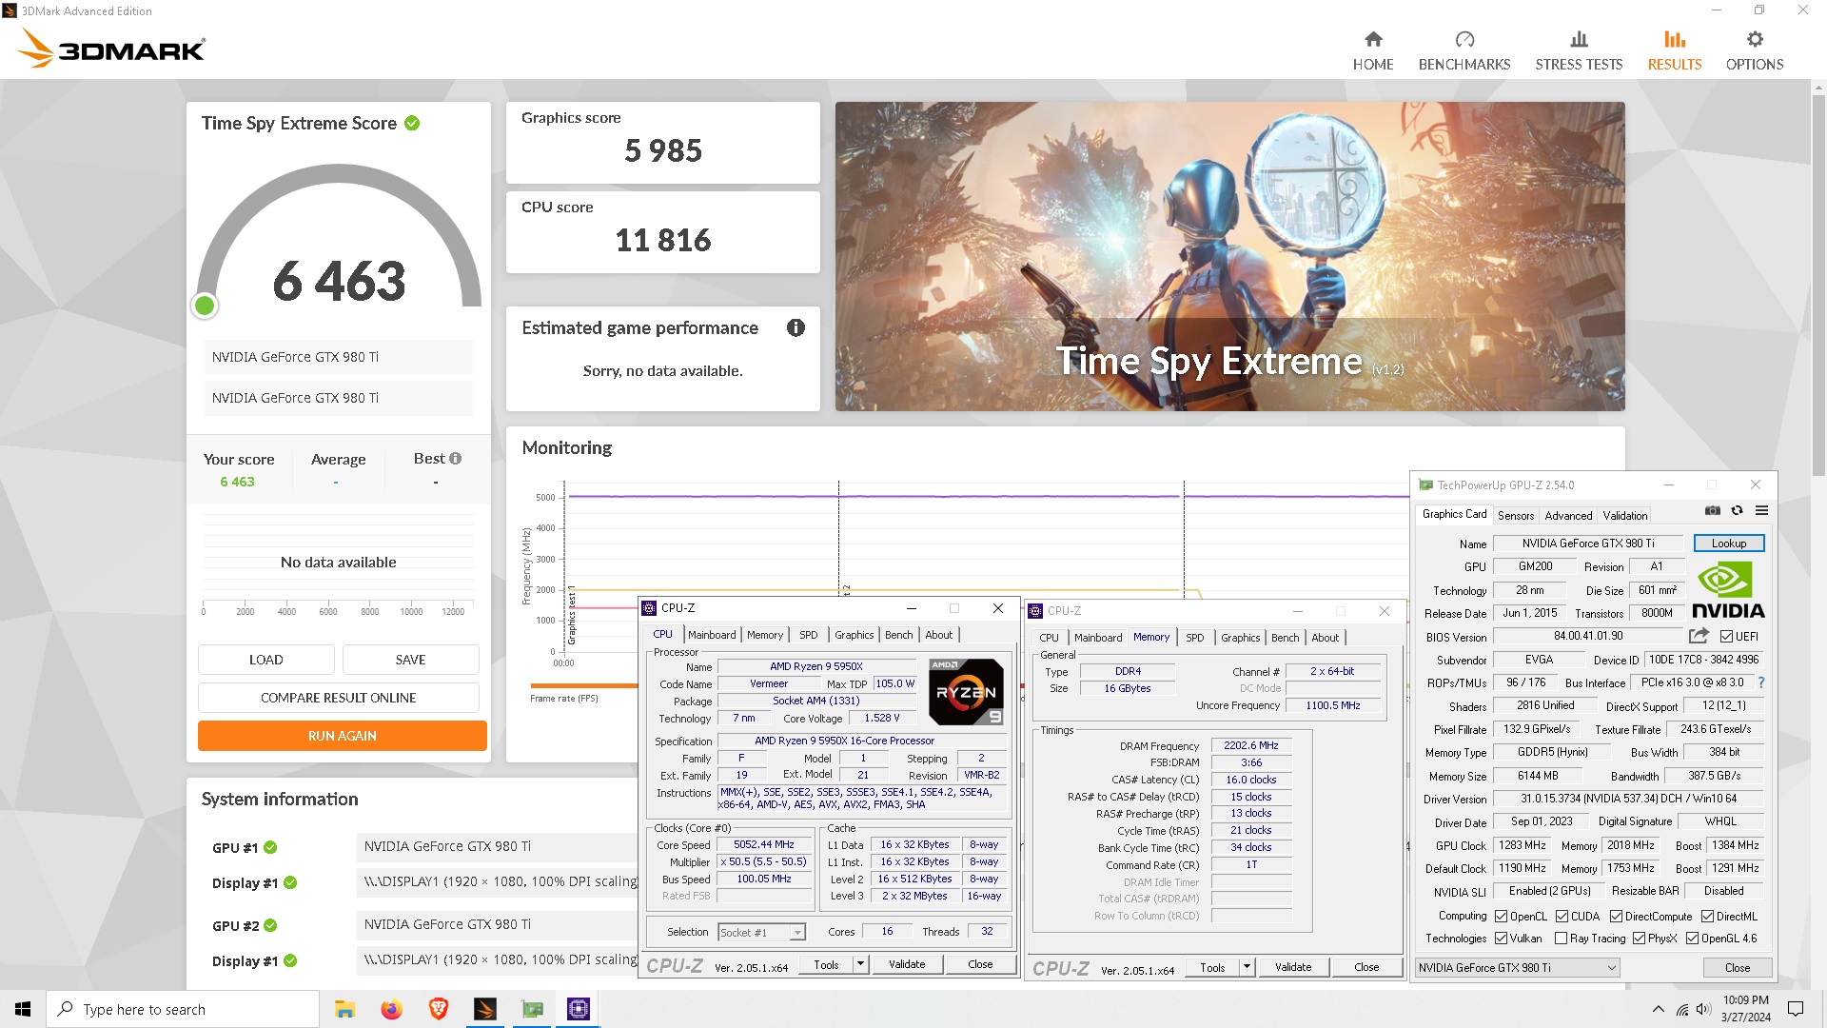Click the green check next to Time Spy Extreme Score
Screen dimensions: 1827x1028
coord(412,123)
